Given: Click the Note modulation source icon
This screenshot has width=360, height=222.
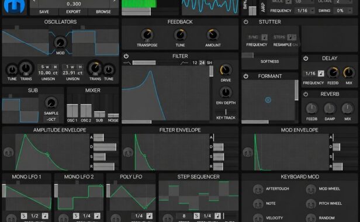Looking at the screenshot, I should click(258, 204).
